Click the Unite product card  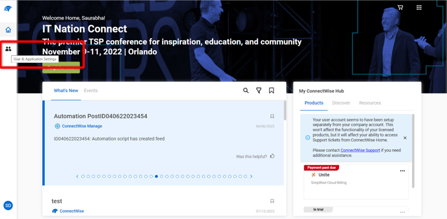click(356, 181)
